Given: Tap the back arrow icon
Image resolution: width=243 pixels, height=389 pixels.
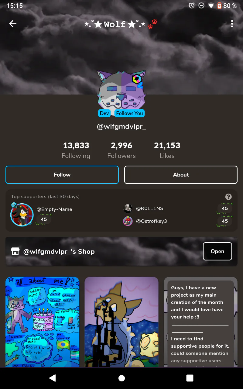Looking at the screenshot, I should coord(13,24).
